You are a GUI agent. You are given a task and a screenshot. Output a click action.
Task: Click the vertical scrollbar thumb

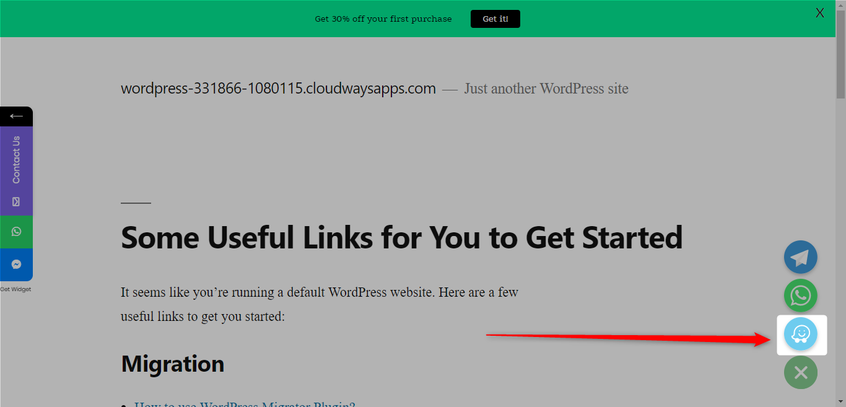click(840, 55)
